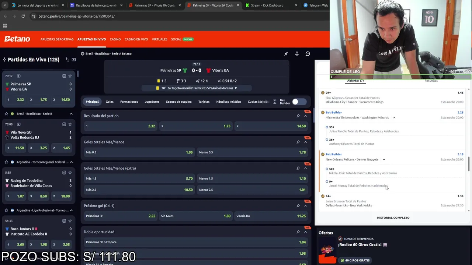Open the Jugadores market tab

pyautogui.click(x=152, y=102)
